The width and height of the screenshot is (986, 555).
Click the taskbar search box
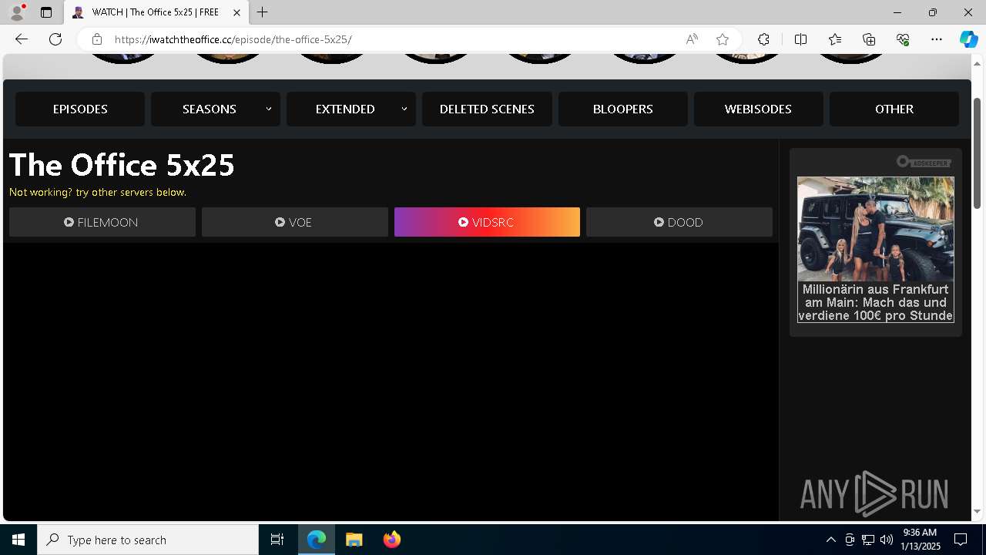pos(148,540)
